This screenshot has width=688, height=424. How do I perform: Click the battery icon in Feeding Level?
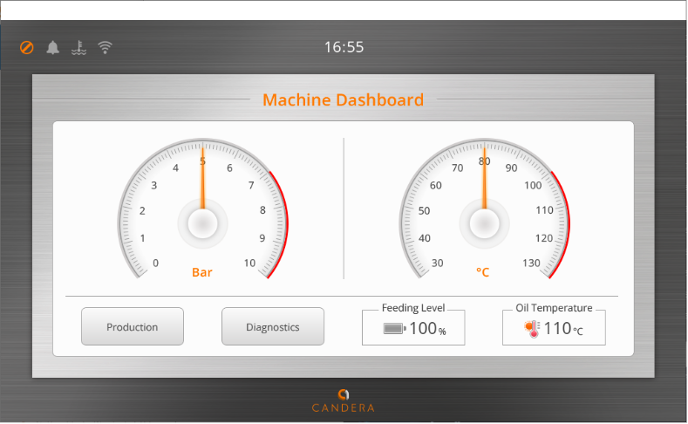394,328
